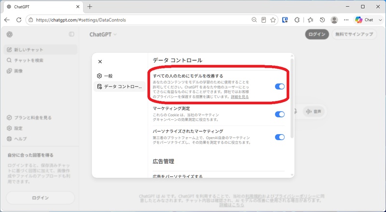
Task: Click 自分に合った回答を得る text
Action: [x=30, y=155]
